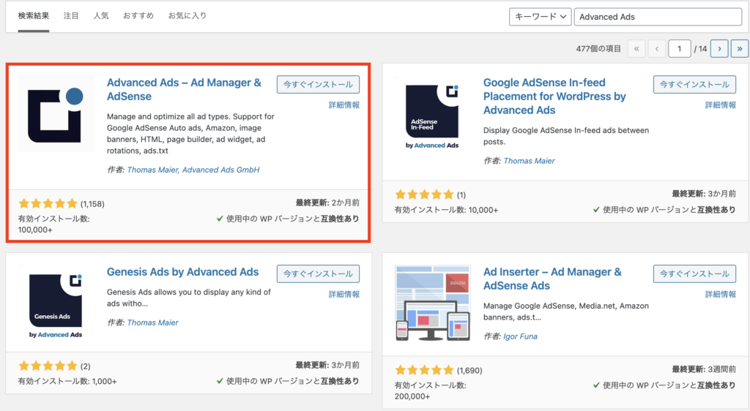The width and height of the screenshot is (750, 411).
Task: Switch to the 検索結果 tab
Action: 34,16
